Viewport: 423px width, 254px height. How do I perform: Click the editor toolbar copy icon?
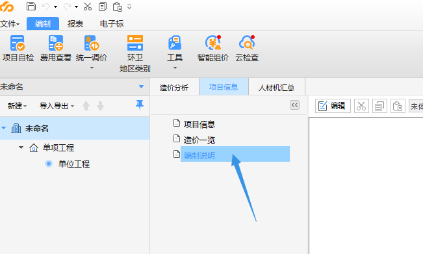(379, 106)
